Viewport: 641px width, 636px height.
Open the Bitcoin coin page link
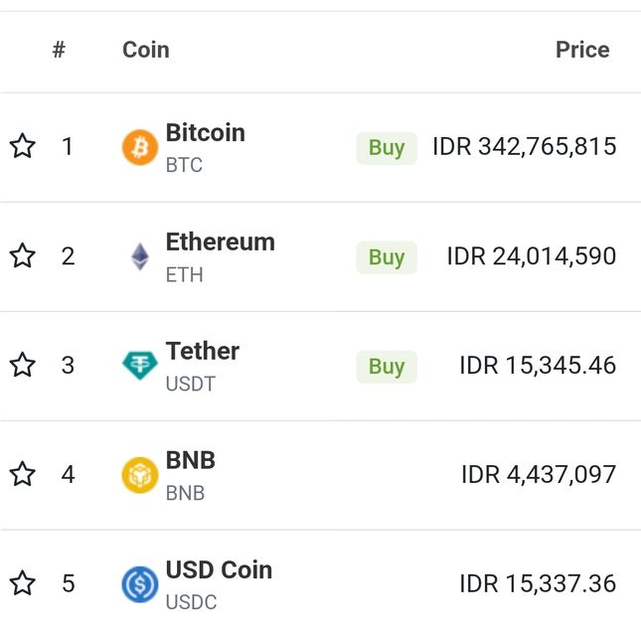(x=205, y=133)
